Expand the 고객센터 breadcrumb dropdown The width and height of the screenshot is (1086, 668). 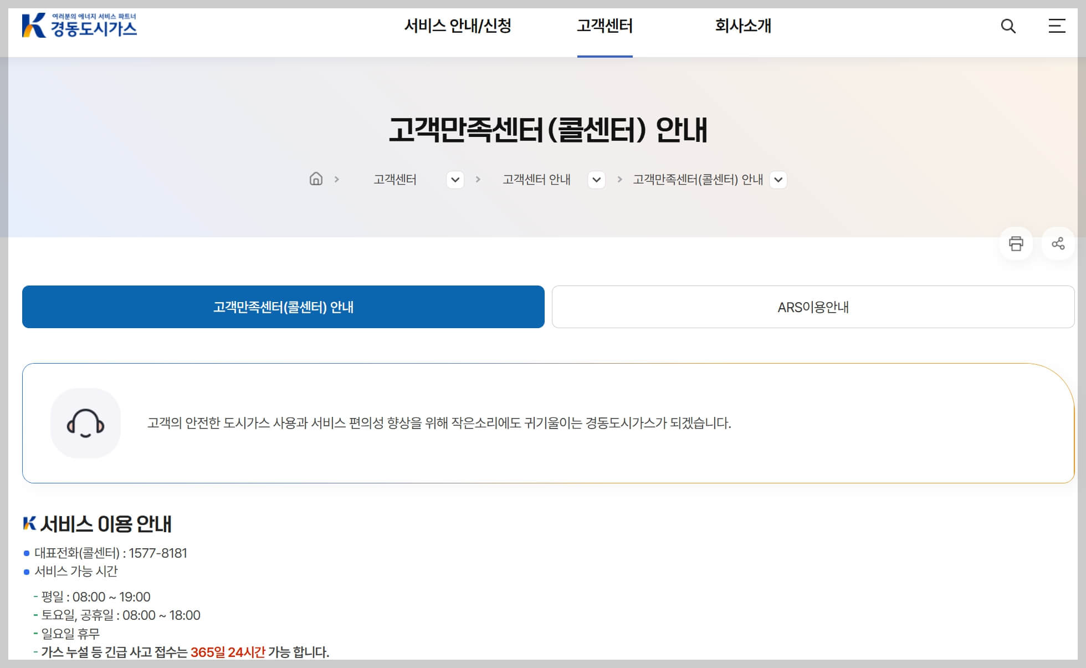coord(455,180)
